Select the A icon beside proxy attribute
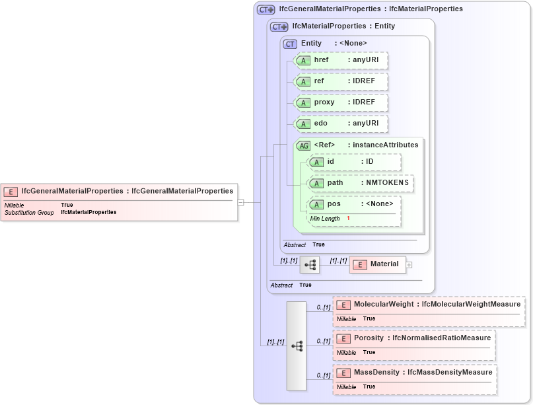Viewport: 533px width, 405px height. [x=302, y=102]
